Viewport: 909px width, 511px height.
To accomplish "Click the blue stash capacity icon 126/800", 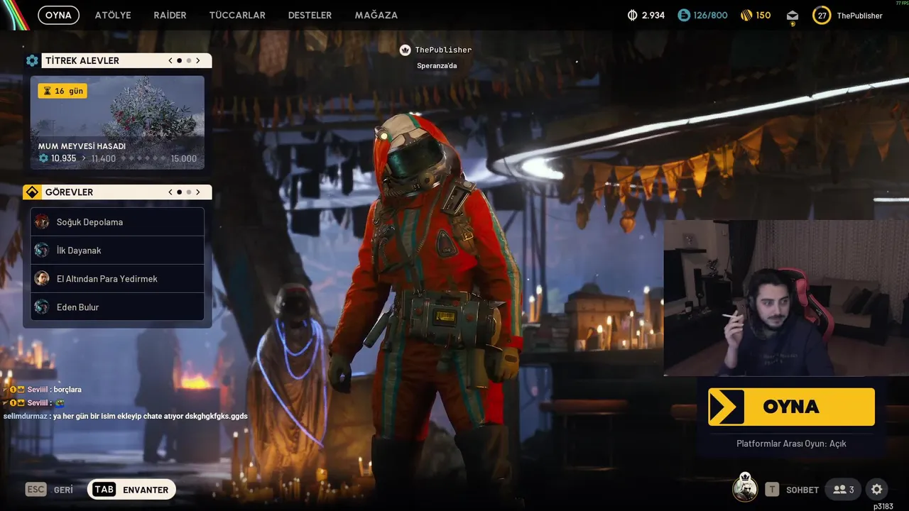I will (684, 15).
